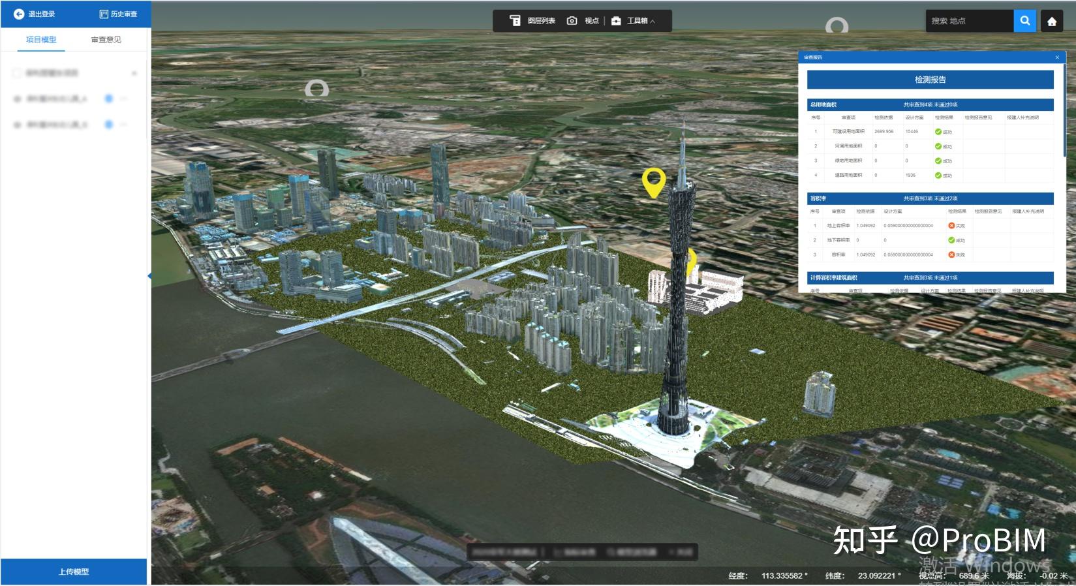Click the camera icon for 视点
The image size is (1076, 586).
572,21
